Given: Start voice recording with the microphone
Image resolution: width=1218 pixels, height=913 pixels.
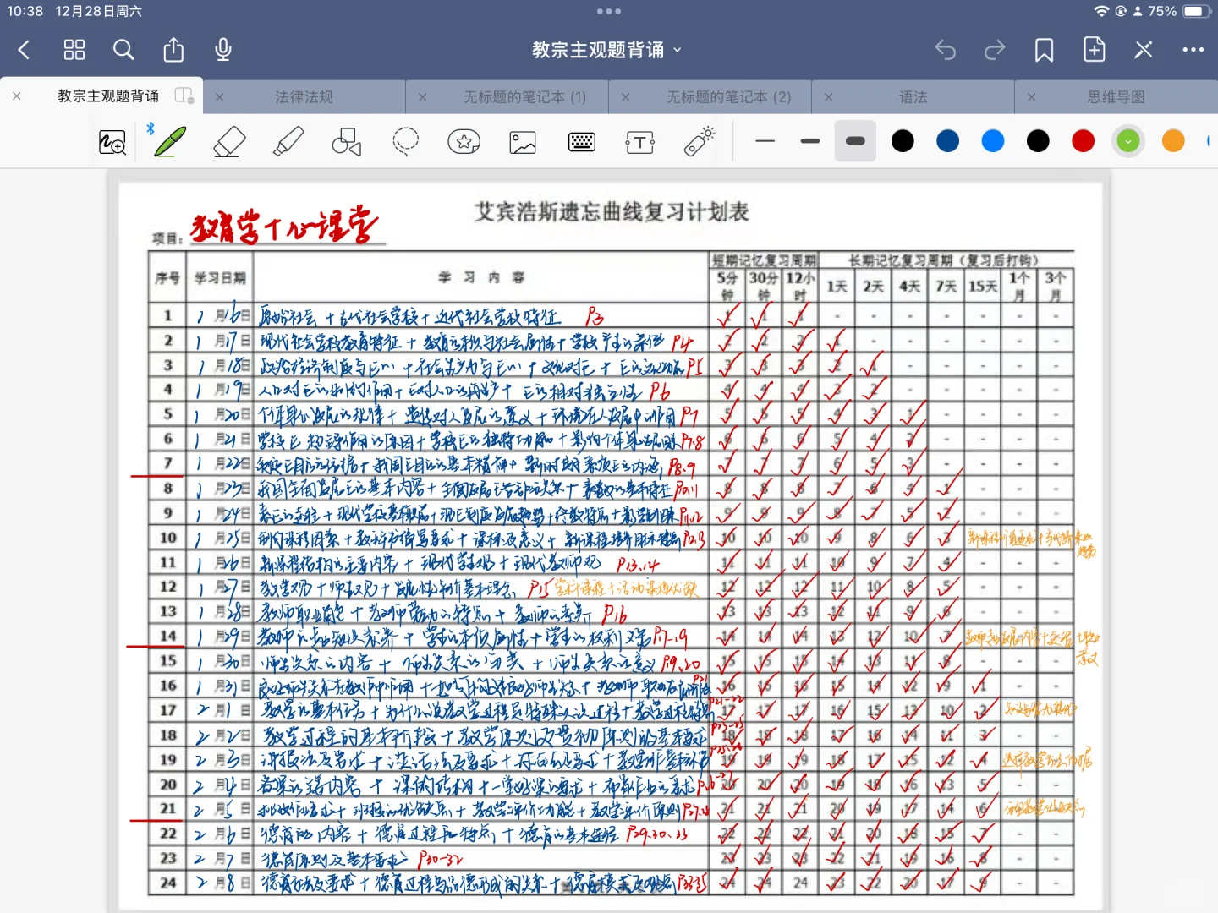Looking at the screenshot, I should (222, 50).
